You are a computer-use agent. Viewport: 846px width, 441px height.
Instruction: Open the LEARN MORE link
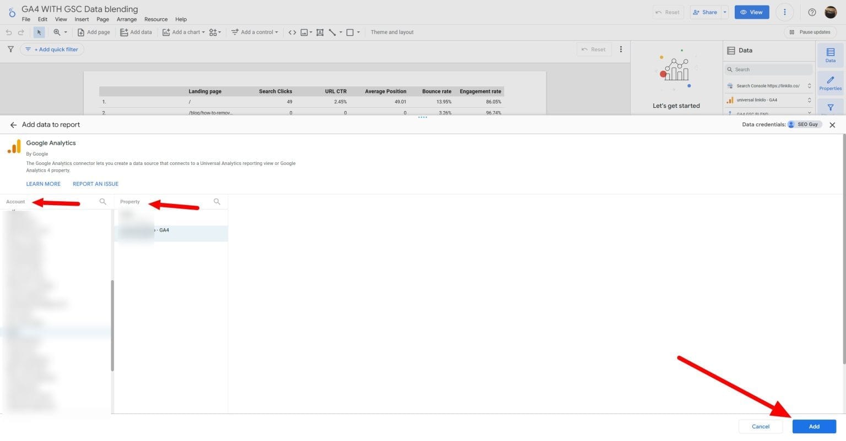pos(43,184)
